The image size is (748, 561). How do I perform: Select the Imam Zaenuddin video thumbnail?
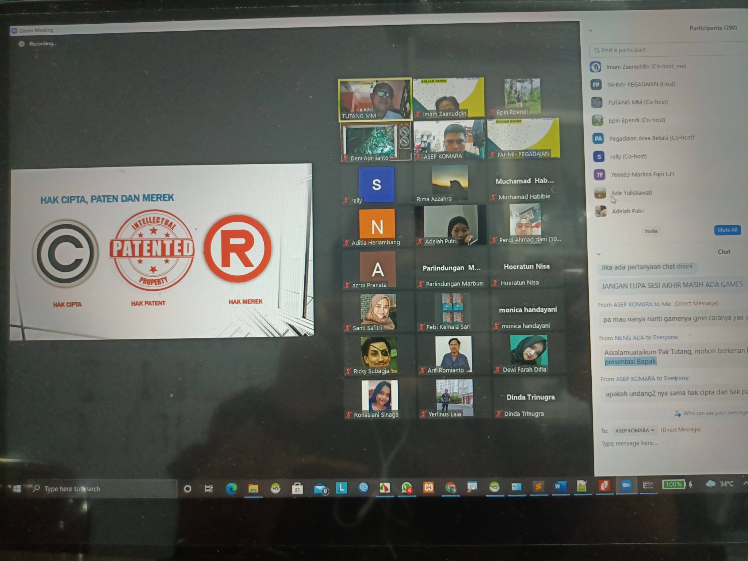coord(449,98)
